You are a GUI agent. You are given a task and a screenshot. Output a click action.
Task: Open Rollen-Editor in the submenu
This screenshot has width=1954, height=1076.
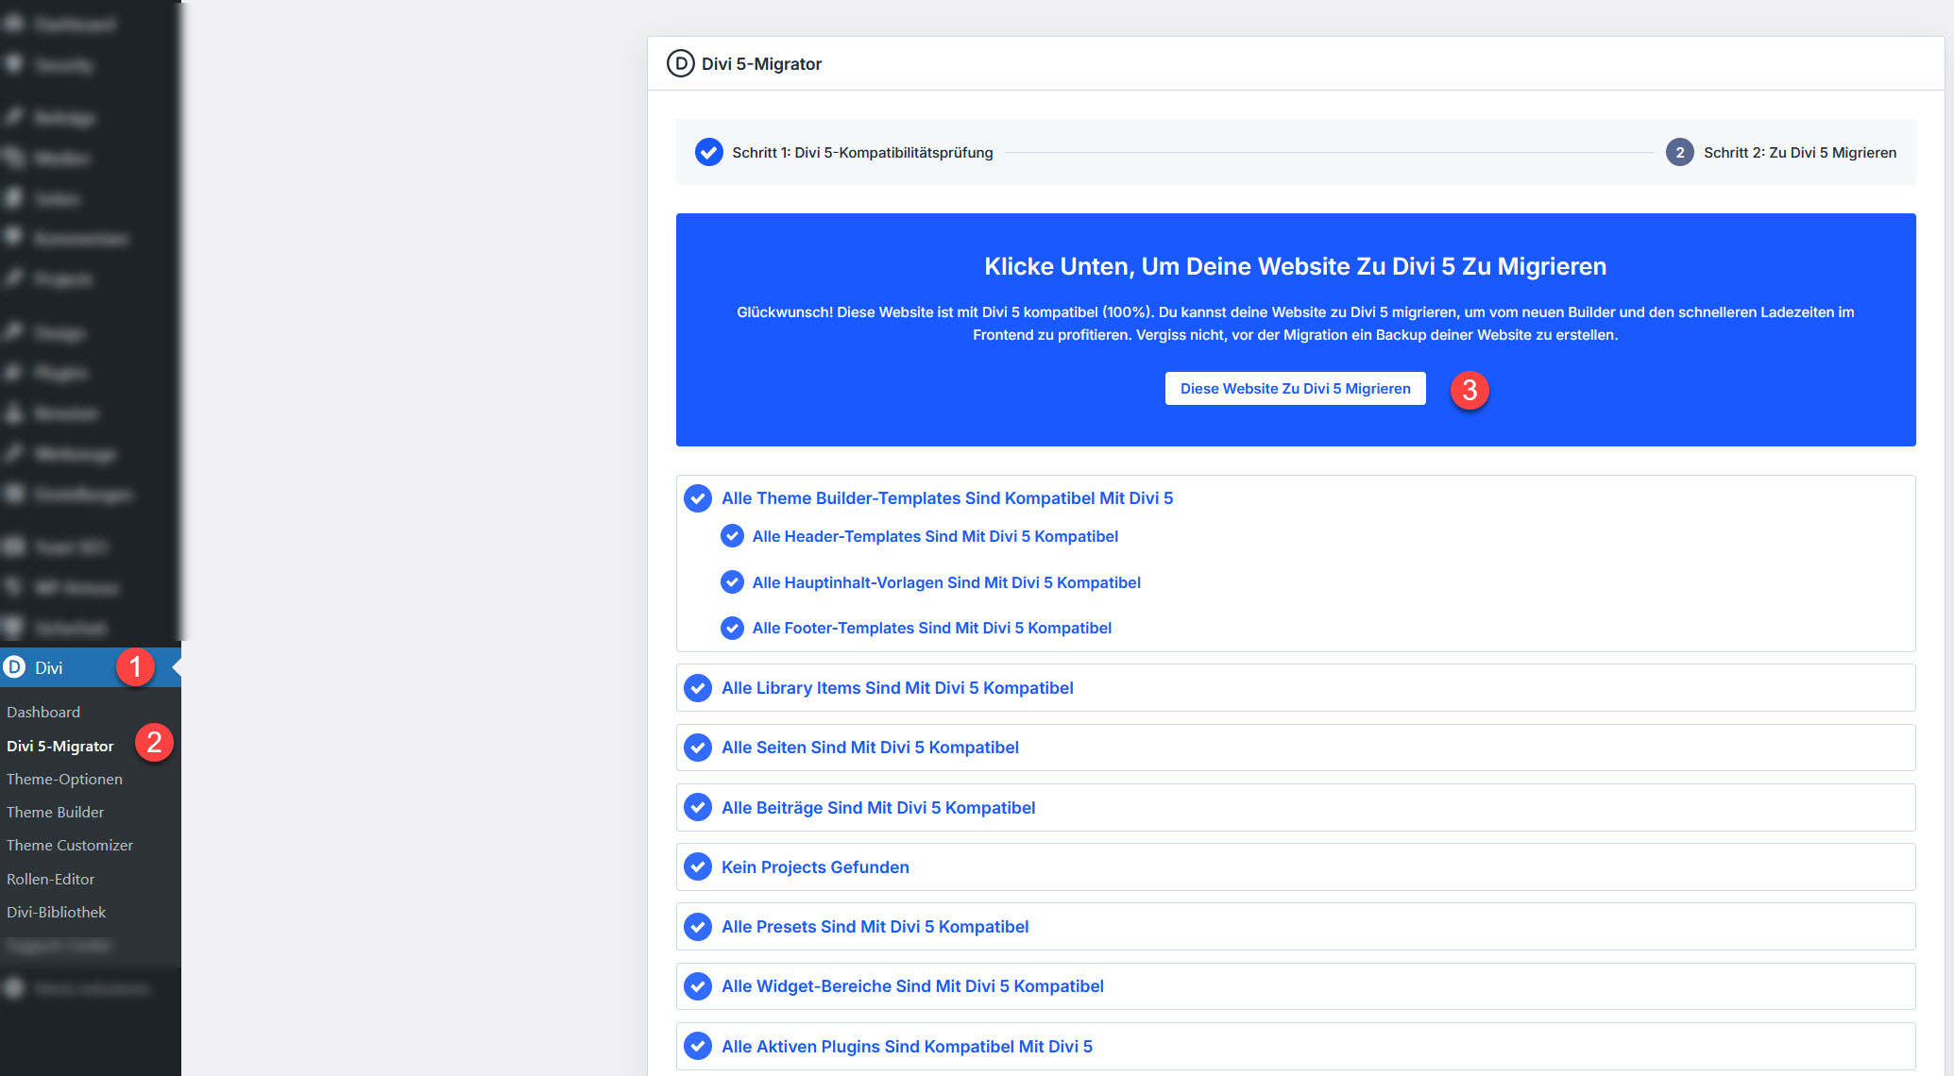pyautogui.click(x=51, y=879)
